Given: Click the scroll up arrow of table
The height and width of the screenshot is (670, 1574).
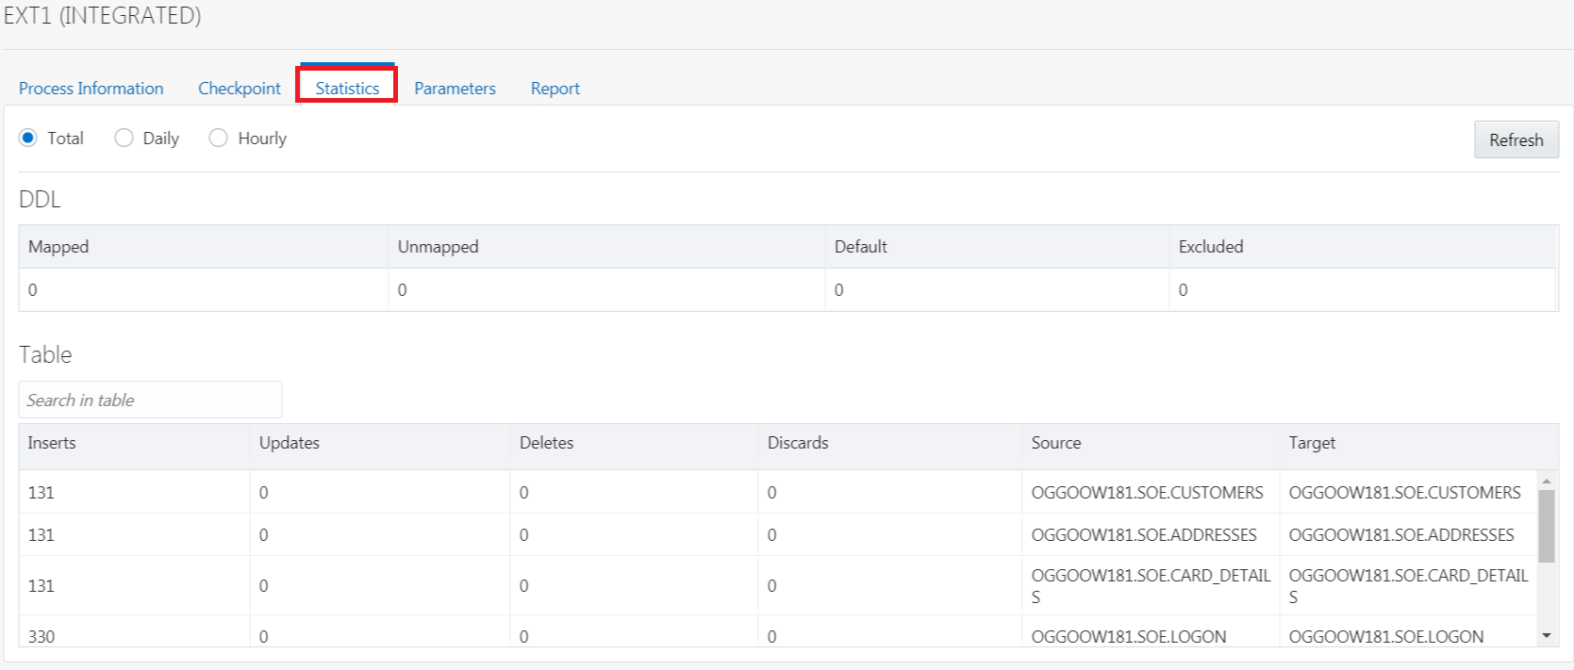Looking at the screenshot, I should tap(1547, 481).
